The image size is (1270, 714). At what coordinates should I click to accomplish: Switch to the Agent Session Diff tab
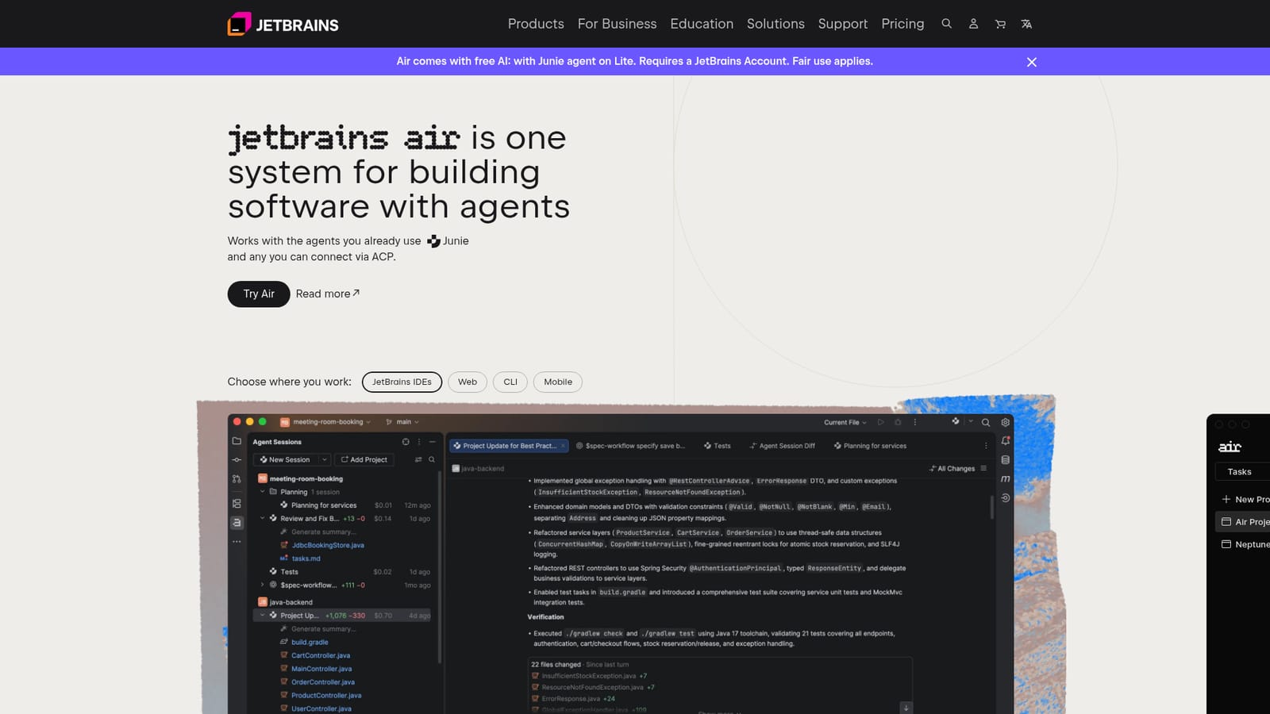point(783,446)
